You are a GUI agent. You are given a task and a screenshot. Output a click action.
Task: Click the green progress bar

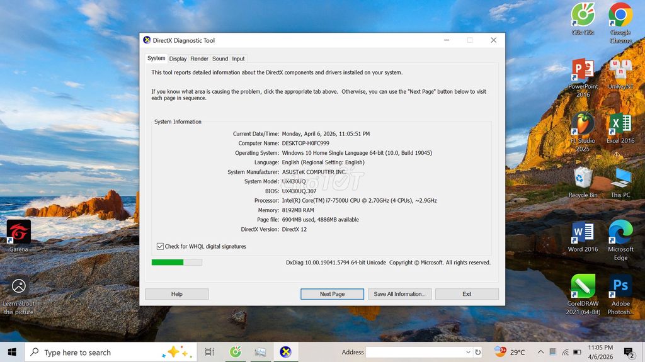(177, 263)
